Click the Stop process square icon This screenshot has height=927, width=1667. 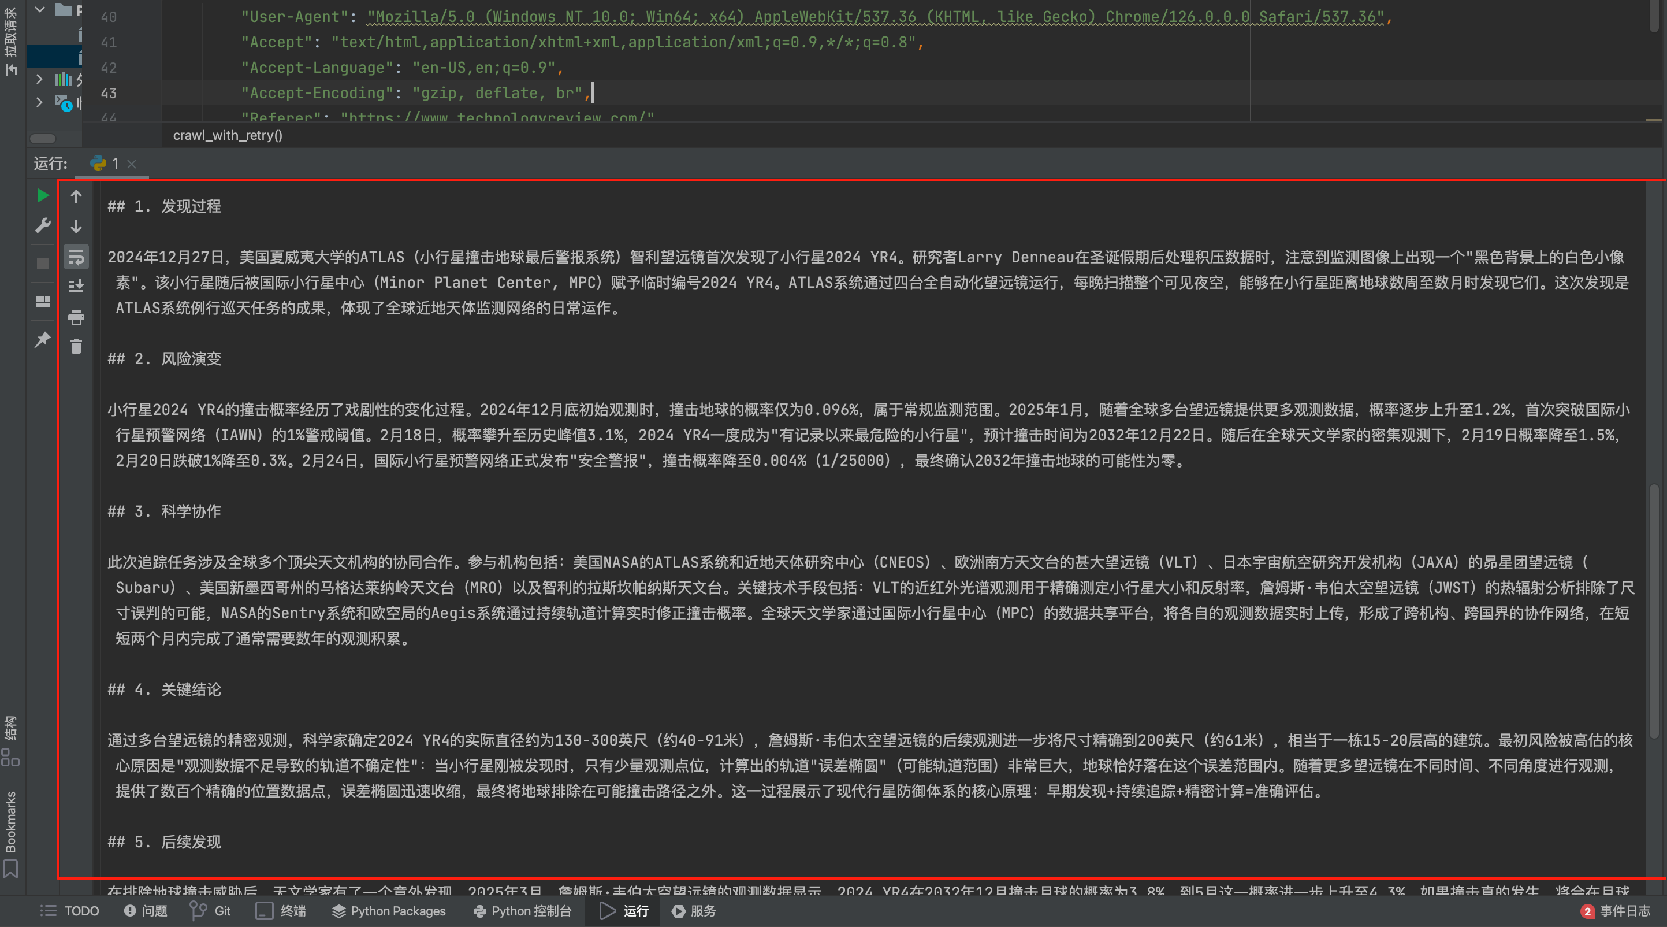[43, 264]
